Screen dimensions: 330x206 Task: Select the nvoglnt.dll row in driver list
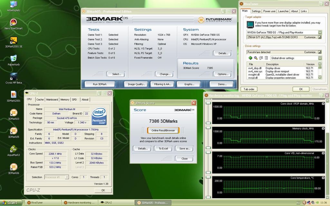point(282,75)
